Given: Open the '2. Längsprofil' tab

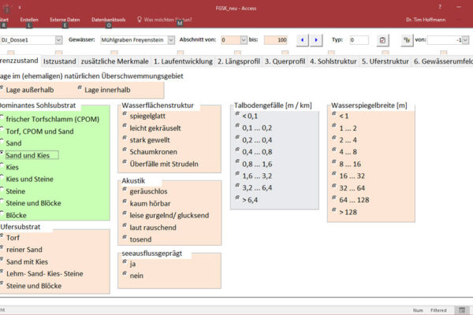Looking at the screenshot, I should (239, 61).
